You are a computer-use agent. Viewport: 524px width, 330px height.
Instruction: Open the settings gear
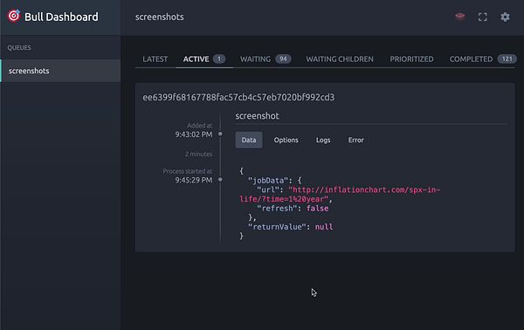pyautogui.click(x=505, y=17)
